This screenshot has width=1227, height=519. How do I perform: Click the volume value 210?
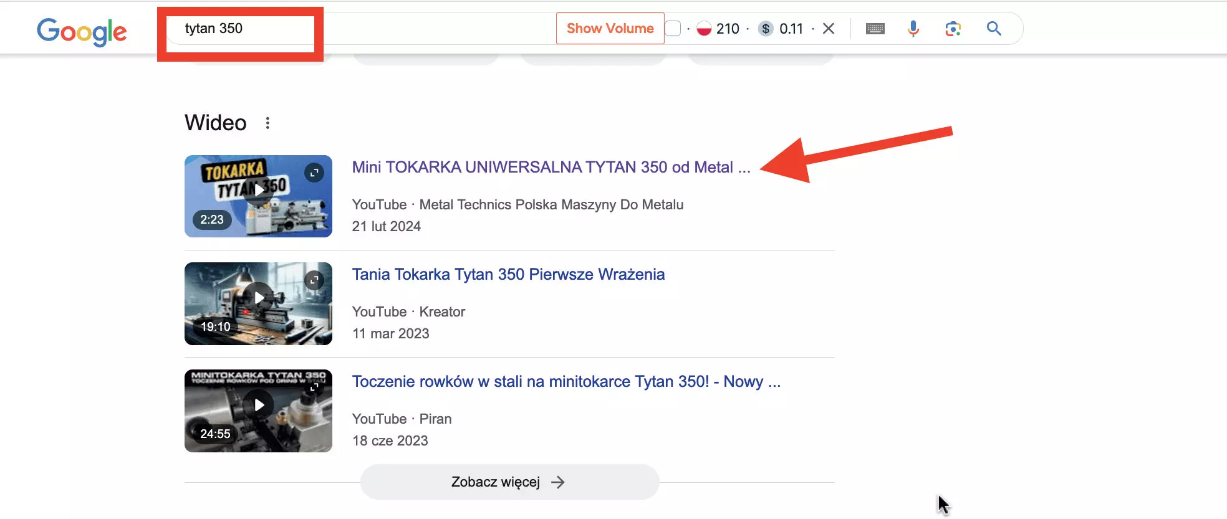[x=728, y=29]
